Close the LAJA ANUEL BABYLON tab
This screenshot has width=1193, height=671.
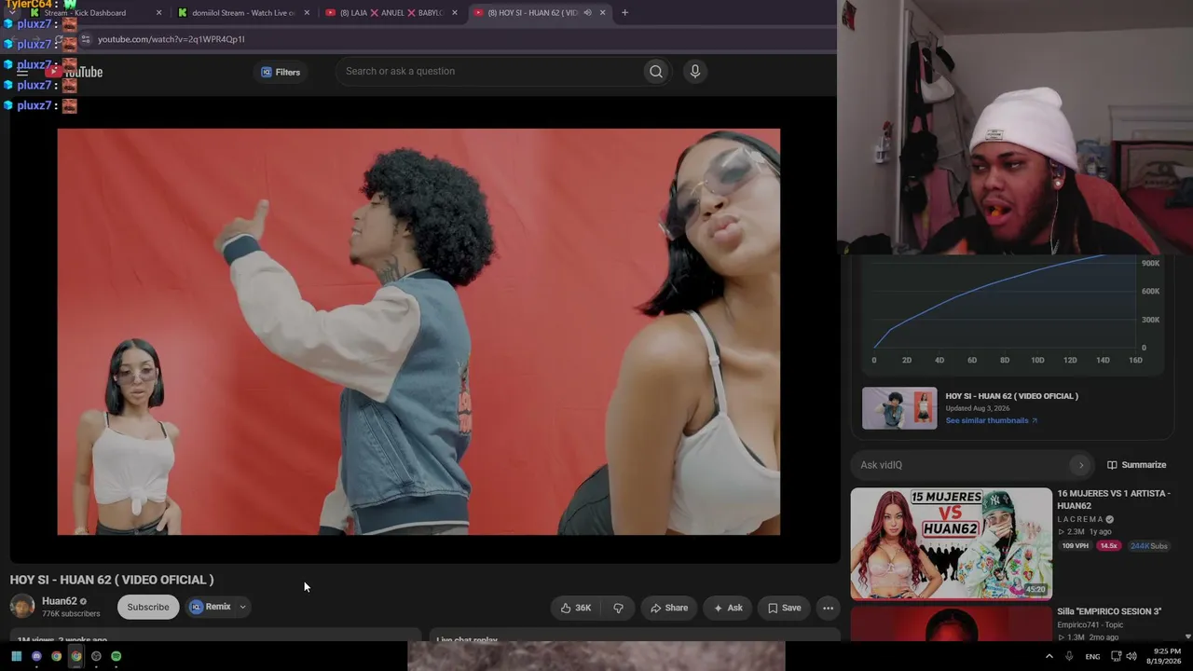click(455, 13)
